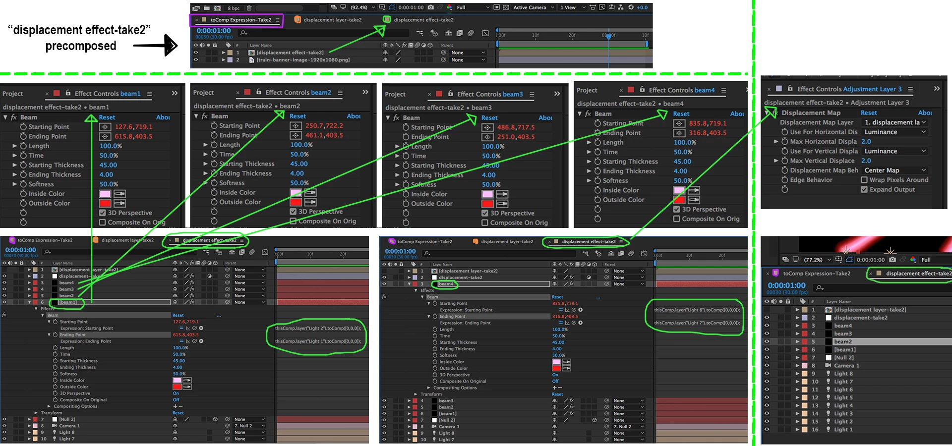Pick the Inside Color eyedropper in Effect Controls beam3
Screen dimensions: 952x446
tap(502, 194)
